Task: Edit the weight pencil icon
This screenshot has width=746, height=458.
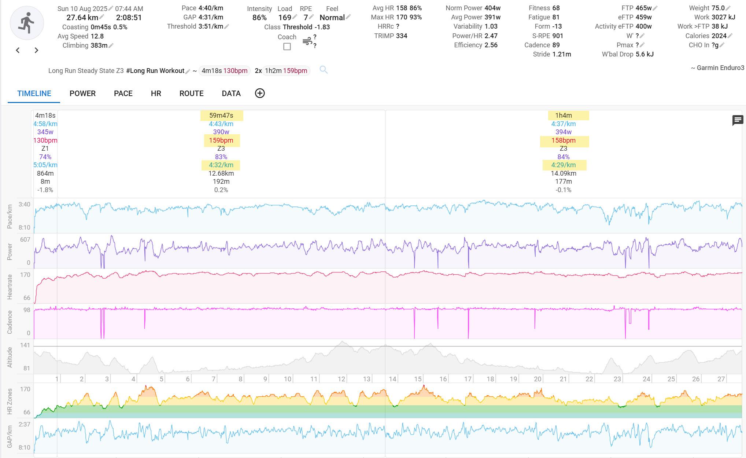Action: (x=728, y=8)
